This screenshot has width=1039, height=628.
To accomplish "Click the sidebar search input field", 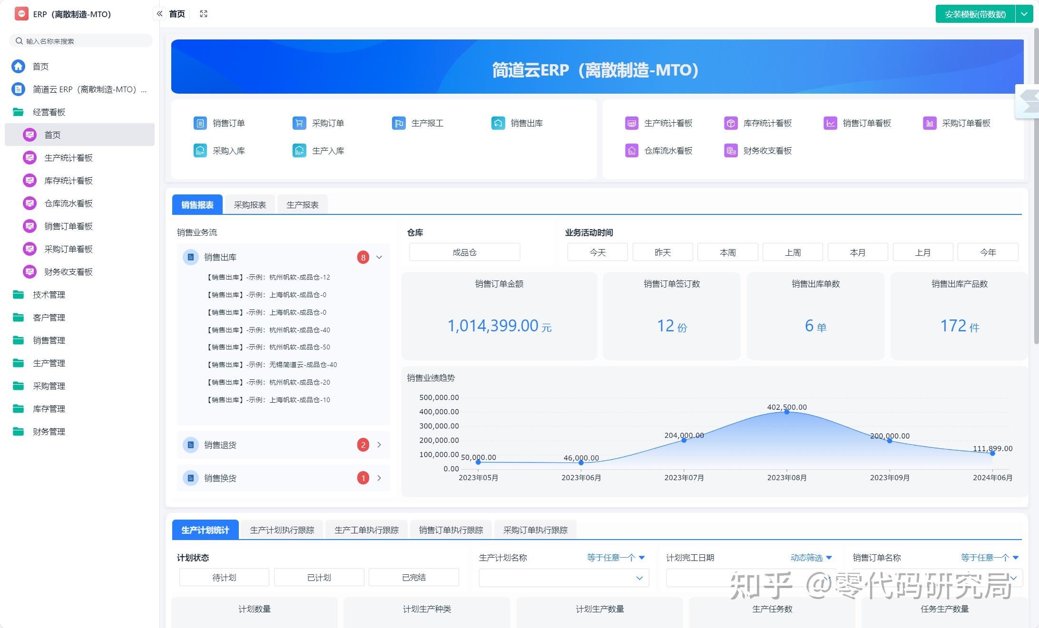I will pyautogui.click(x=80, y=40).
